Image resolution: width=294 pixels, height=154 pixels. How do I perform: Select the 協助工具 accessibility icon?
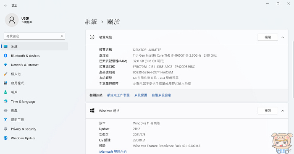click(5, 120)
